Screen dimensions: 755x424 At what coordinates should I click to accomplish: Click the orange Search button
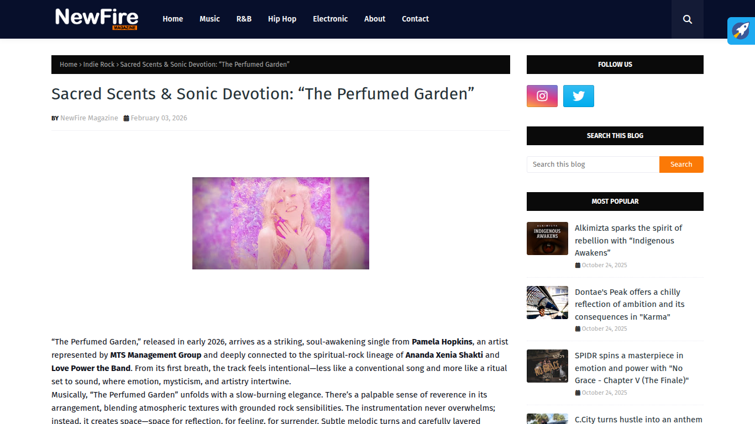click(681, 165)
